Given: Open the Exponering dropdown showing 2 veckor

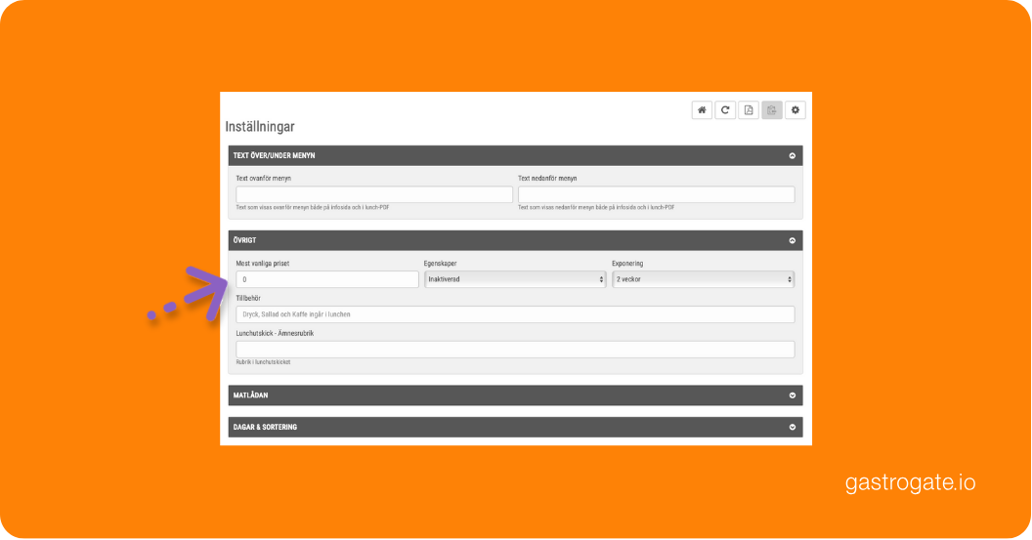Looking at the screenshot, I should click(x=703, y=279).
